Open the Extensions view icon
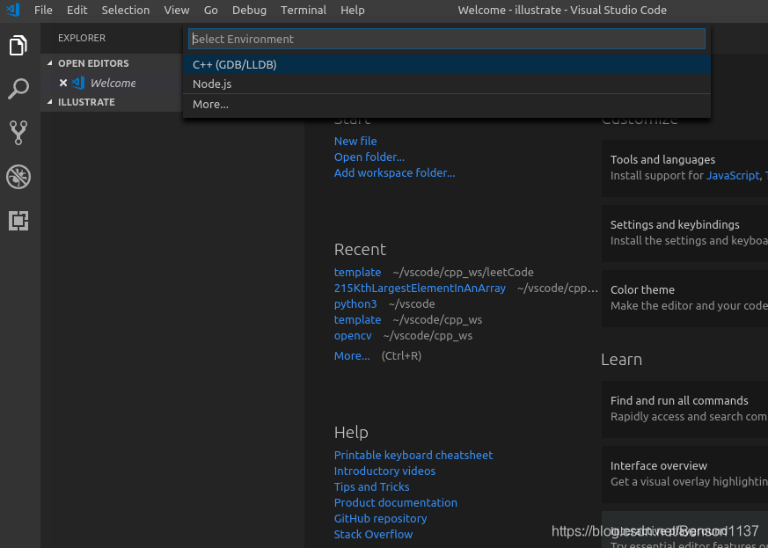The image size is (768, 548). pyautogui.click(x=18, y=221)
